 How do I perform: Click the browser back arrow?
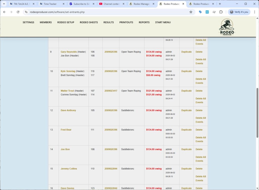4,12
